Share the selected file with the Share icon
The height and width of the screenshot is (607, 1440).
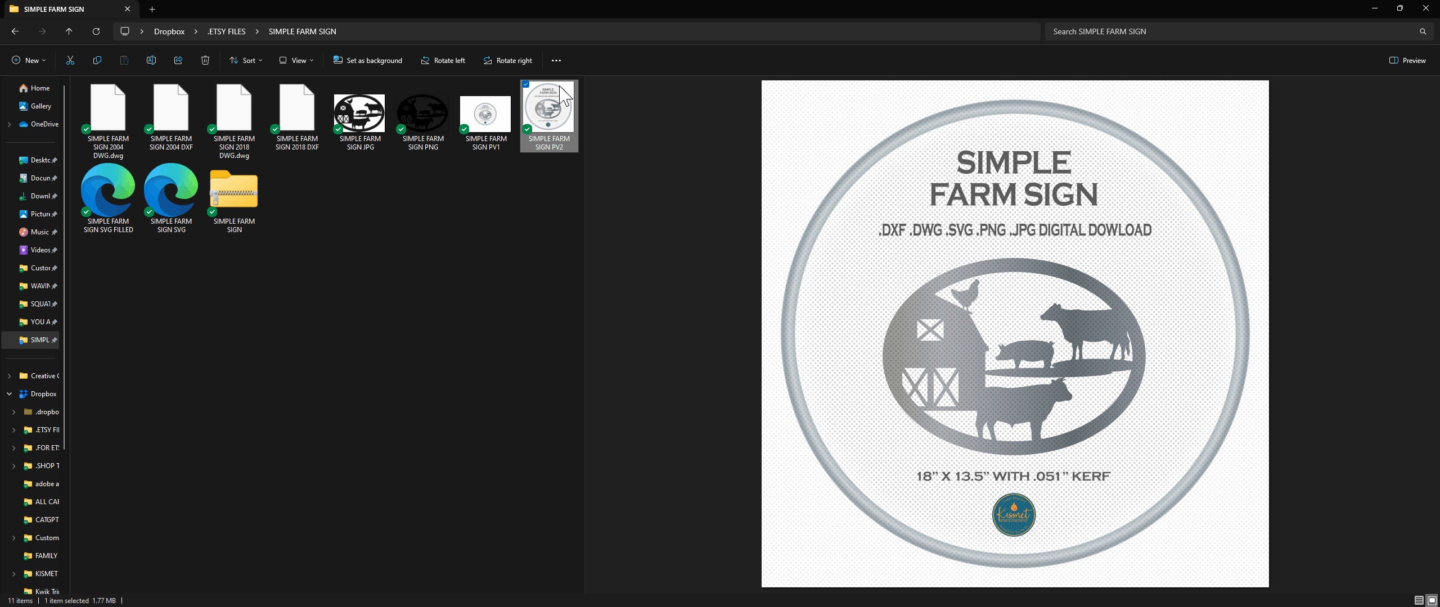(178, 60)
